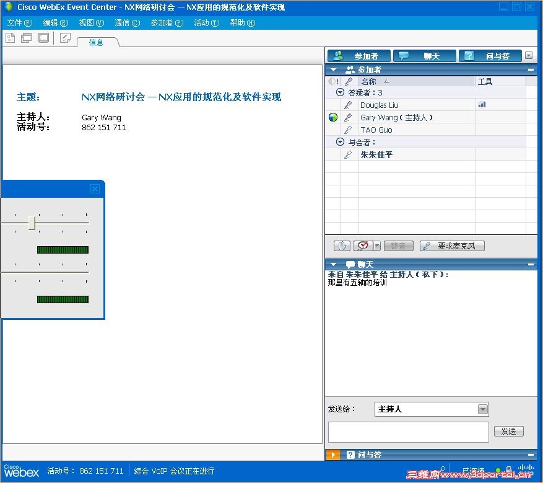This screenshot has width=543, height=483.
Task: Open the 编辑 (Edit) menu
Action: point(55,23)
